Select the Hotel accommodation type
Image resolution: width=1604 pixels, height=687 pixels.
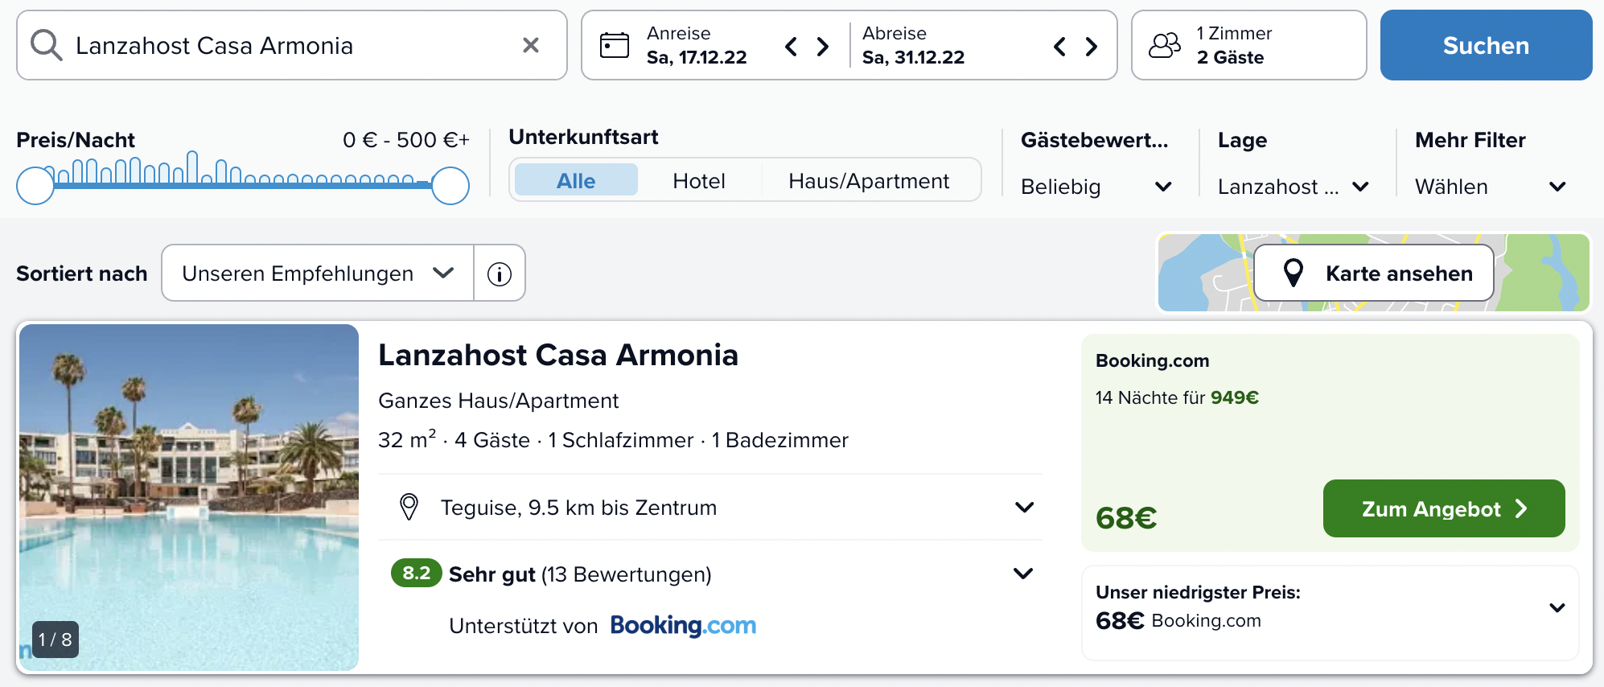(x=698, y=180)
